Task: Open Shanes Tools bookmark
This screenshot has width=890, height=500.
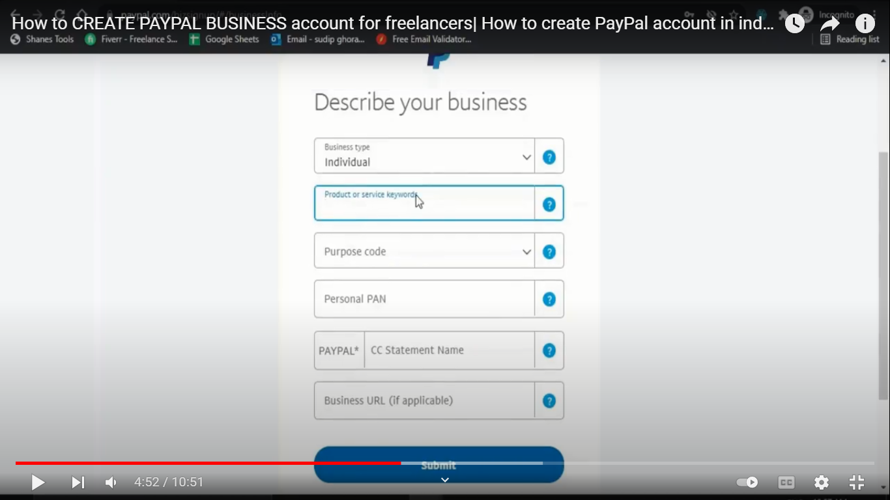Action: [42, 39]
